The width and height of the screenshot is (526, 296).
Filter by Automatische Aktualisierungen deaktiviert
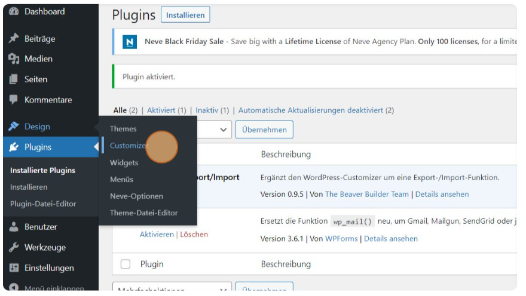[x=311, y=110]
